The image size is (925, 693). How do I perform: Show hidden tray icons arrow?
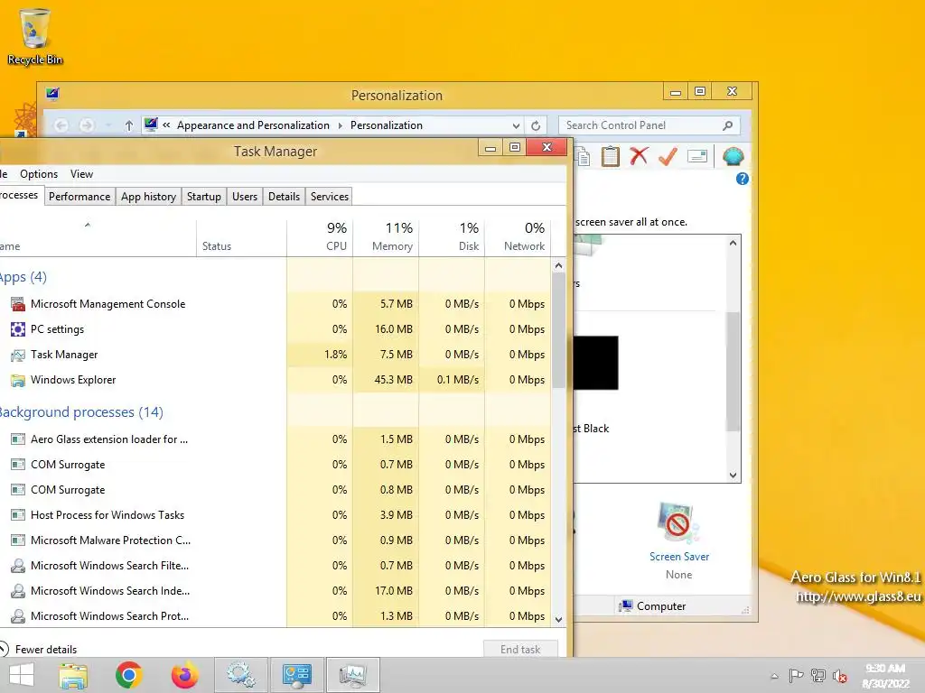point(774,676)
